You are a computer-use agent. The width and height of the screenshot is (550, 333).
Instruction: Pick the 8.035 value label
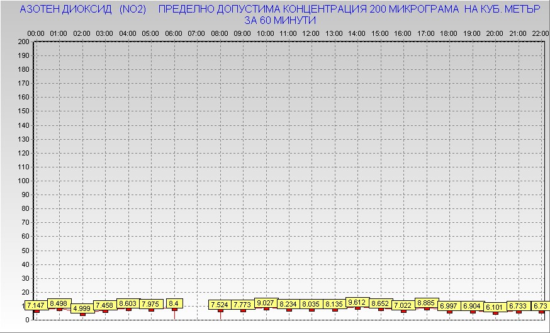point(312,304)
